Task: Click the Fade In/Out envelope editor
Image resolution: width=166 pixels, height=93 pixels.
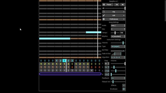Action: [118, 54]
